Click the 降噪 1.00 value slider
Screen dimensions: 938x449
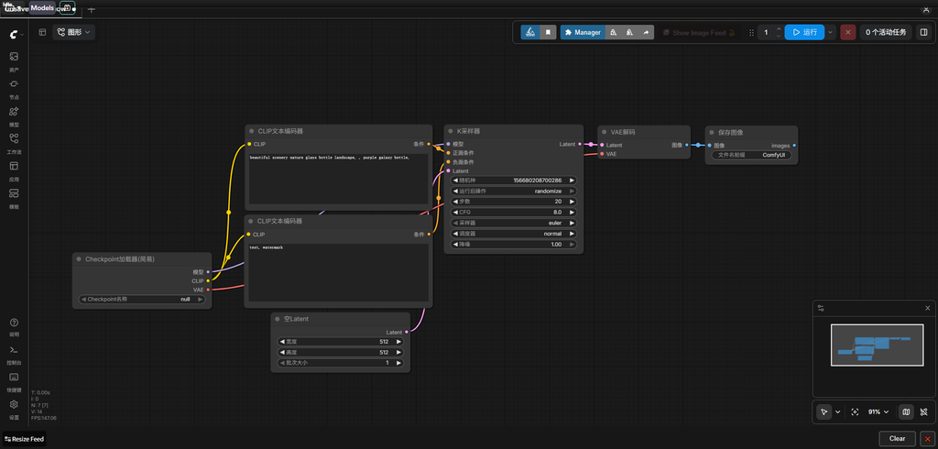pos(514,245)
